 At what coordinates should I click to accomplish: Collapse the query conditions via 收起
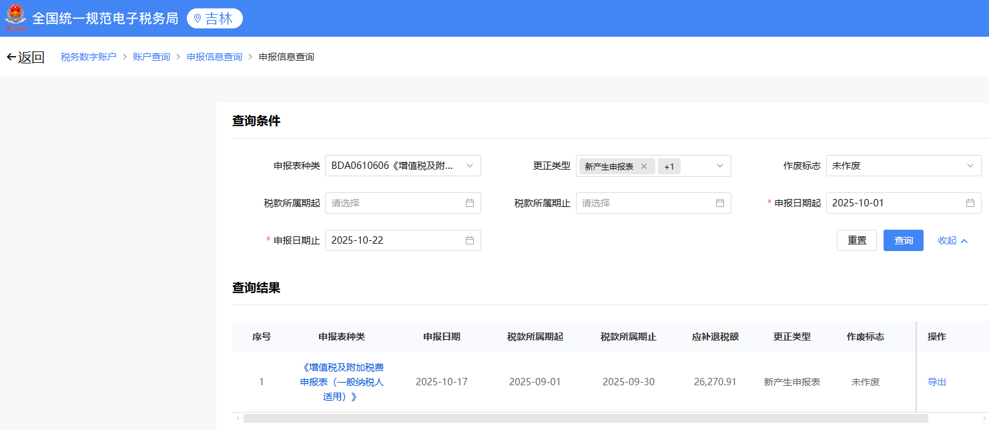pyautogui.click(x=952, y=240)
